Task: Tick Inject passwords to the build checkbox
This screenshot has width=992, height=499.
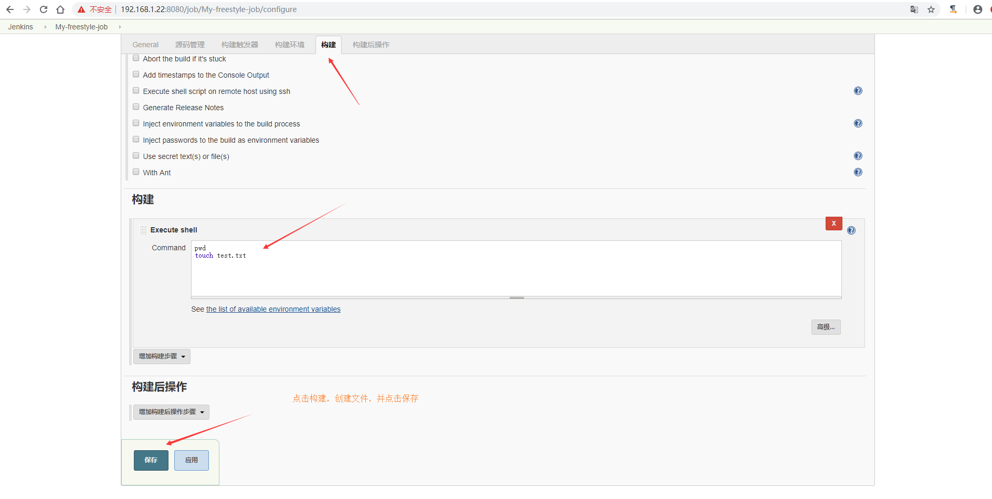Action: [x=136, y=140]
